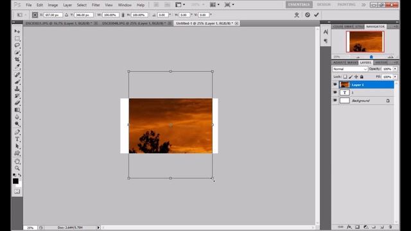Select the Clone Stamp tool
The image size is (411, 231).
(x=17, y=89)
